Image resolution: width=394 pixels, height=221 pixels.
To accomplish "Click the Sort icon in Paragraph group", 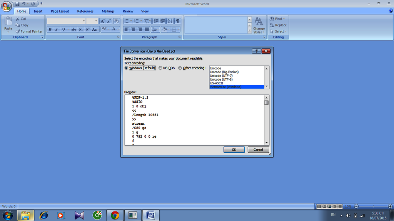I will (170, 21).
